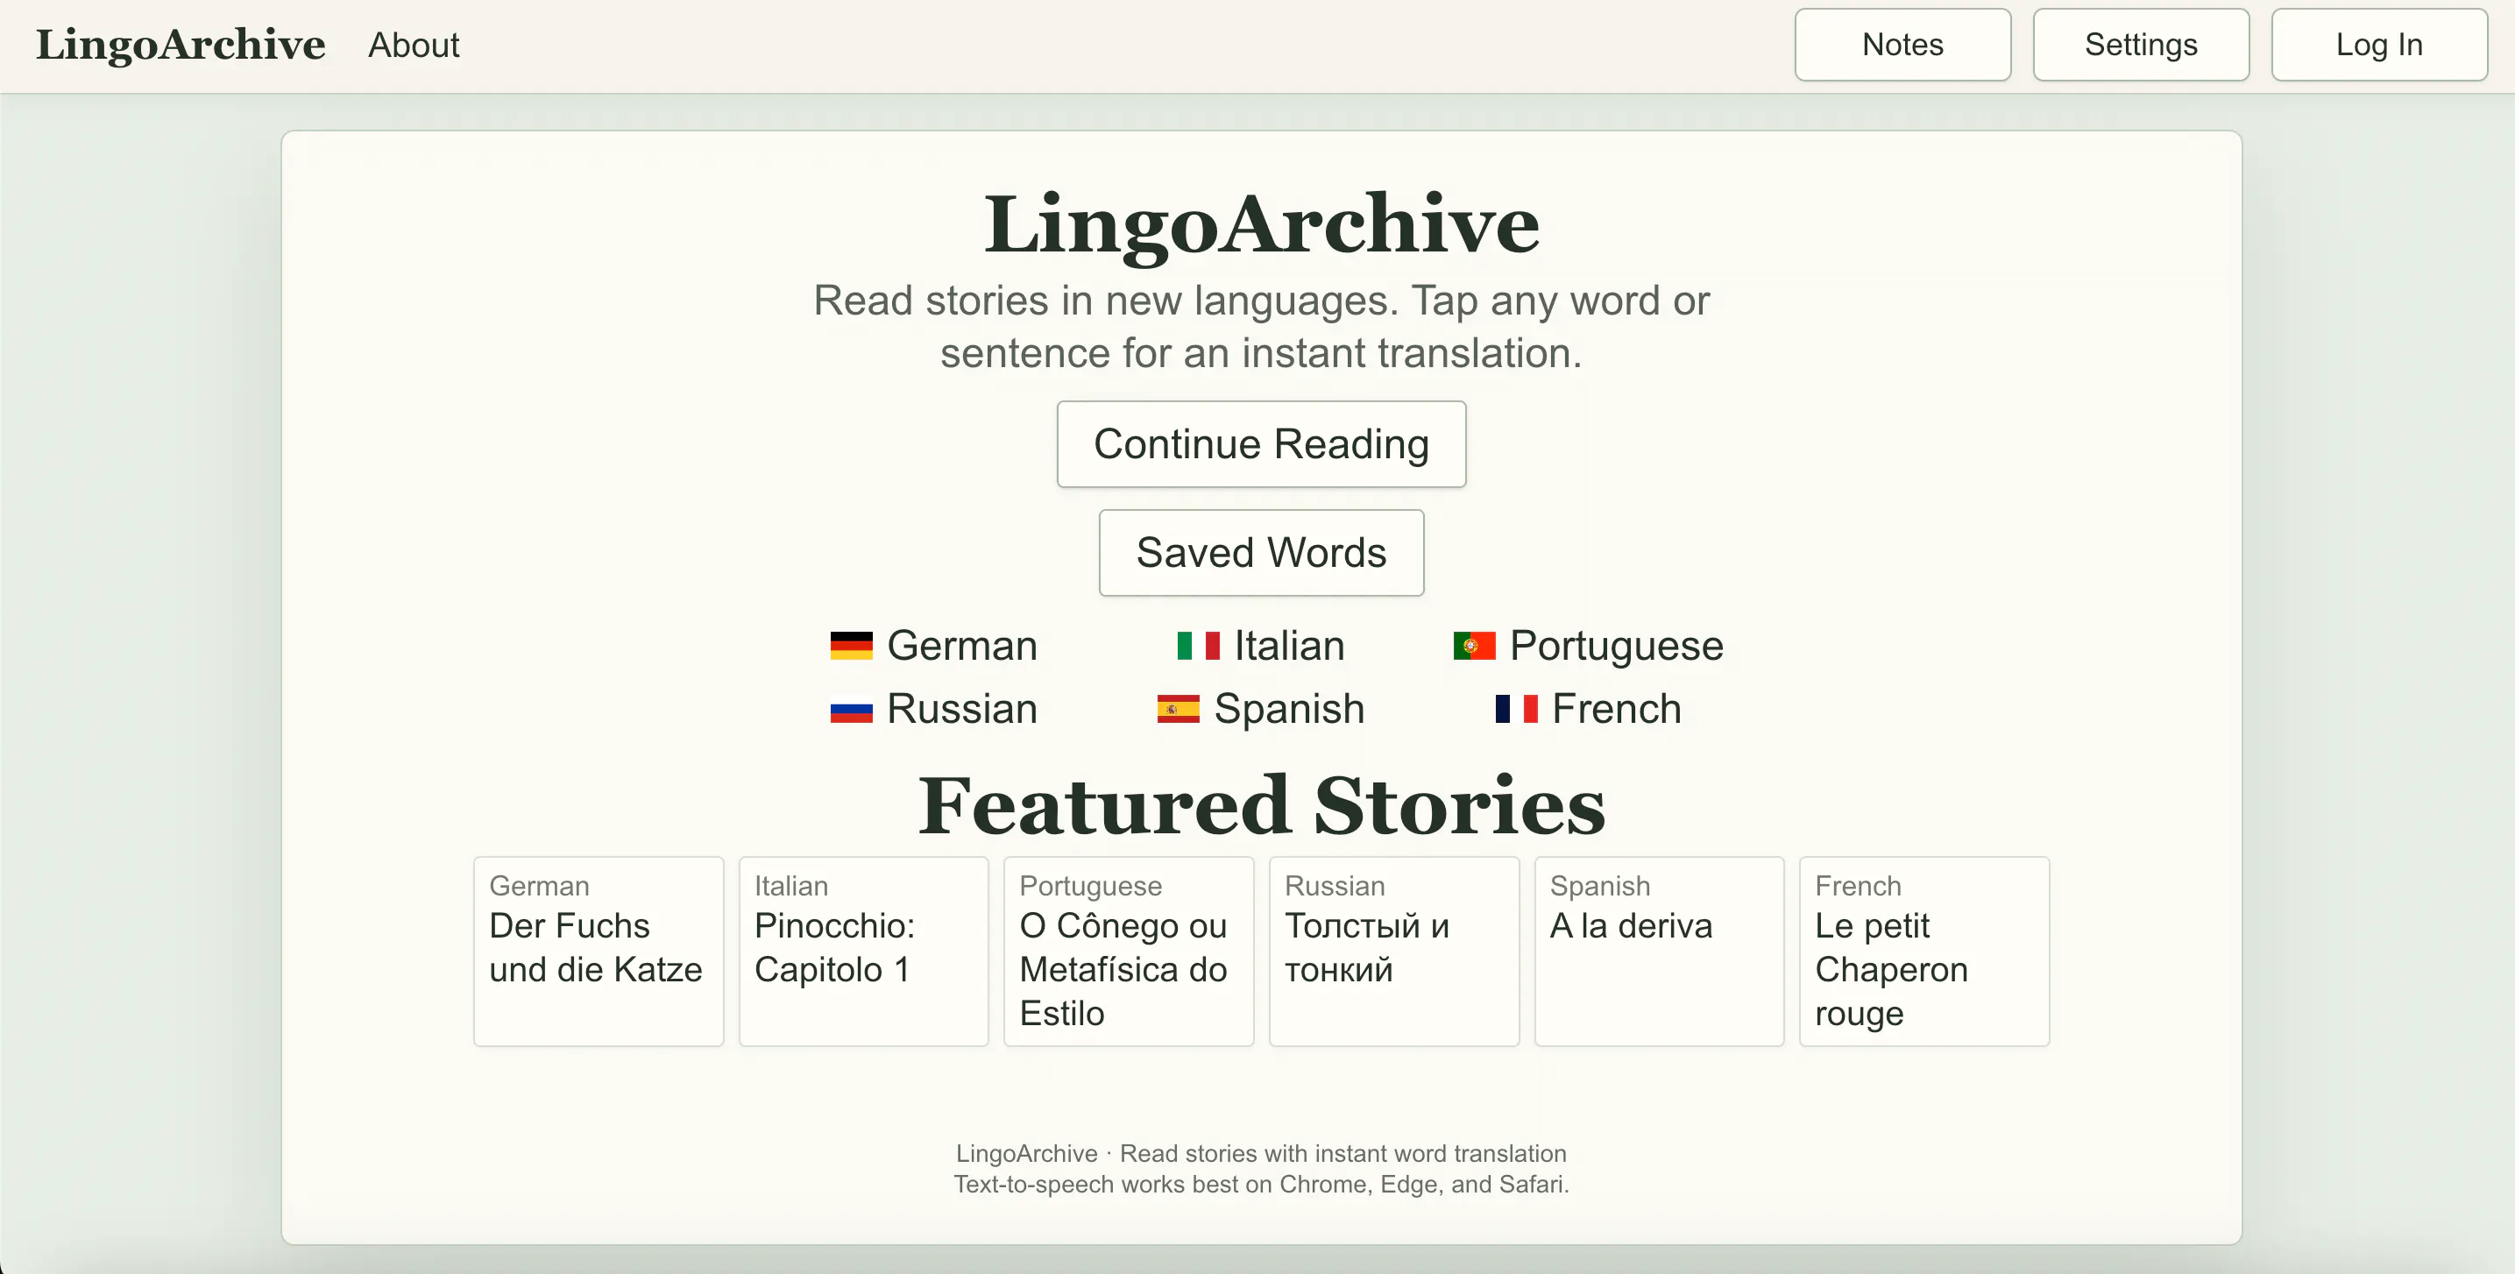This screenshot has width=2515, height=1274.
Task: Select the Italian language link
Action: 1260,647
